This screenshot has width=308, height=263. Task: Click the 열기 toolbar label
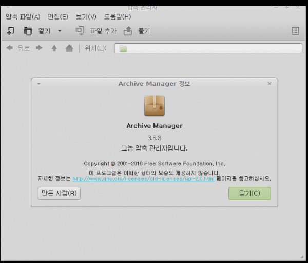44,31
